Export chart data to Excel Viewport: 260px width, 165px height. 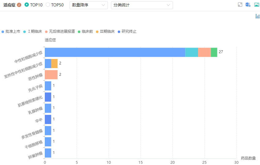click(x=248, y=5)
